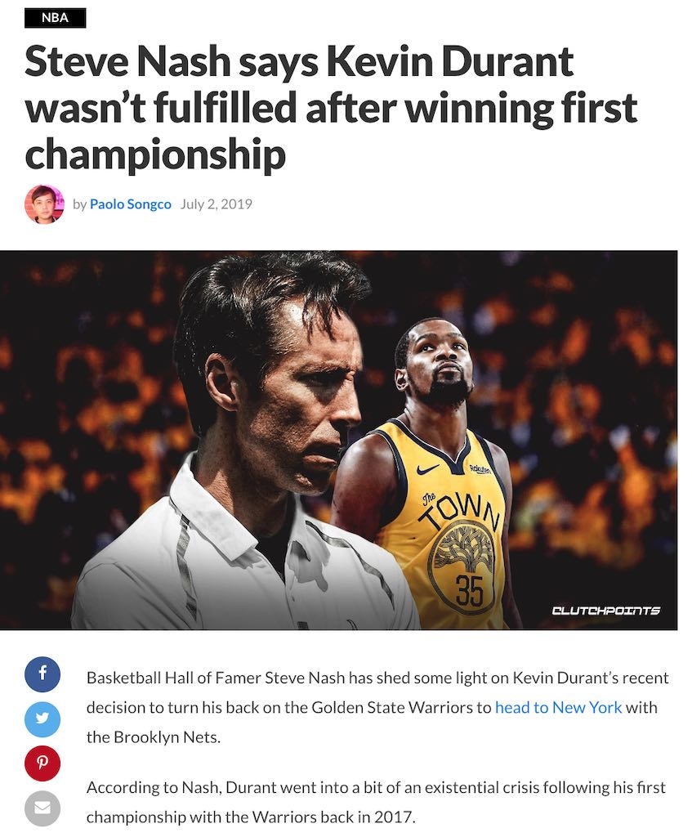Pin article with Pinterest icon
Screen dimensions: 692x837
[42, 763]
